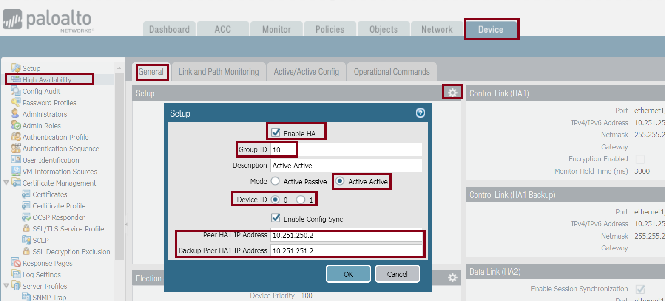Select the Active Passive mode radio button

[275, 181]
